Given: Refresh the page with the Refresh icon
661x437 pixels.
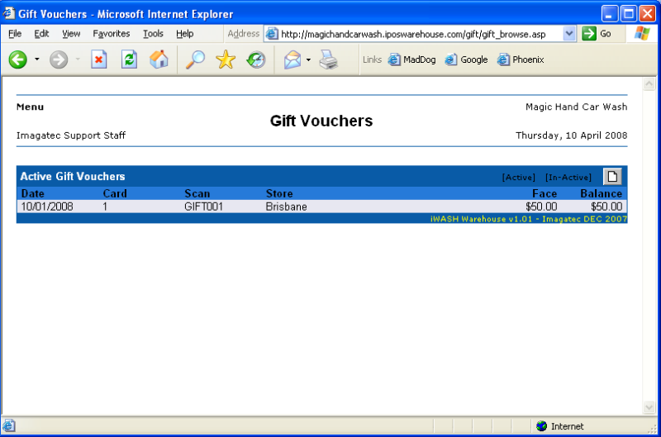Looking at the screenshot, I should click(129, 59).
